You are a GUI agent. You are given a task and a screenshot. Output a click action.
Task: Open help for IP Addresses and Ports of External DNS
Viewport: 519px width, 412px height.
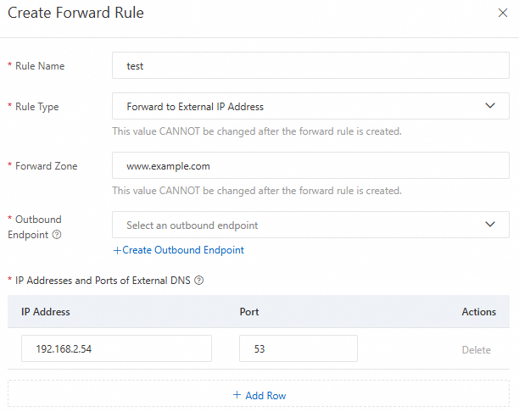[198, 280]
